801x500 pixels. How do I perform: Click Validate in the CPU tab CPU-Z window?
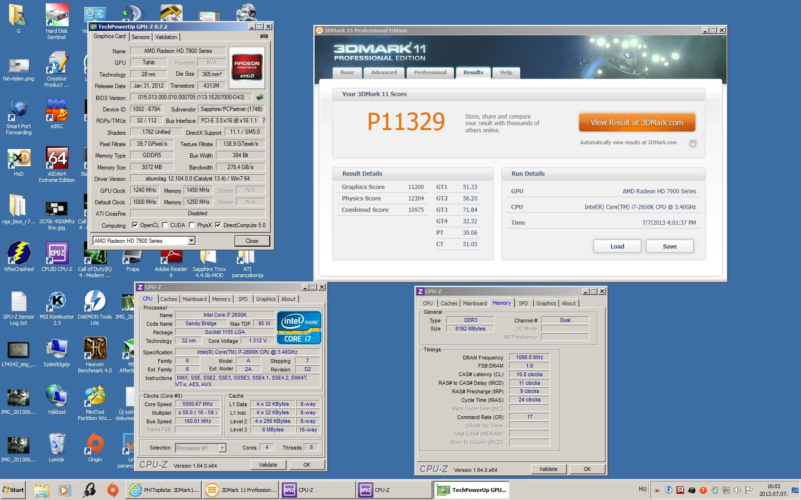(x=268, y=465)
